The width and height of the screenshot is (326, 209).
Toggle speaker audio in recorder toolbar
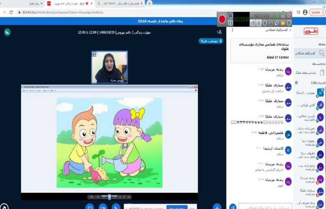coord(253,23)
